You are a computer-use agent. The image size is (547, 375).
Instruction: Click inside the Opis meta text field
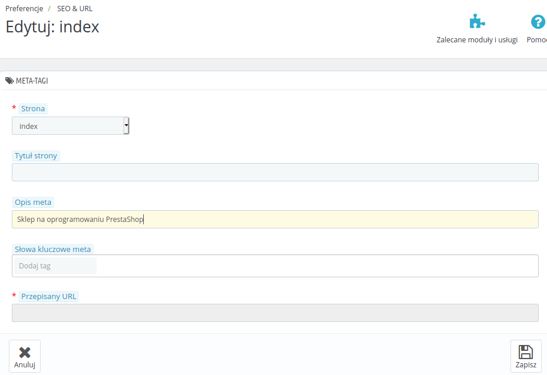pyautogui.click(x=275, y=219)
